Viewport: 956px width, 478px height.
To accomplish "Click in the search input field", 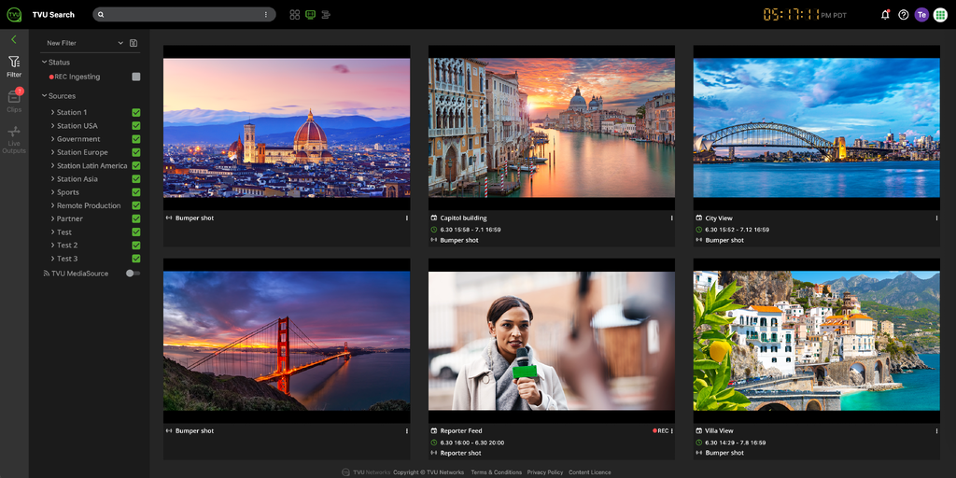I will (183, 15).
